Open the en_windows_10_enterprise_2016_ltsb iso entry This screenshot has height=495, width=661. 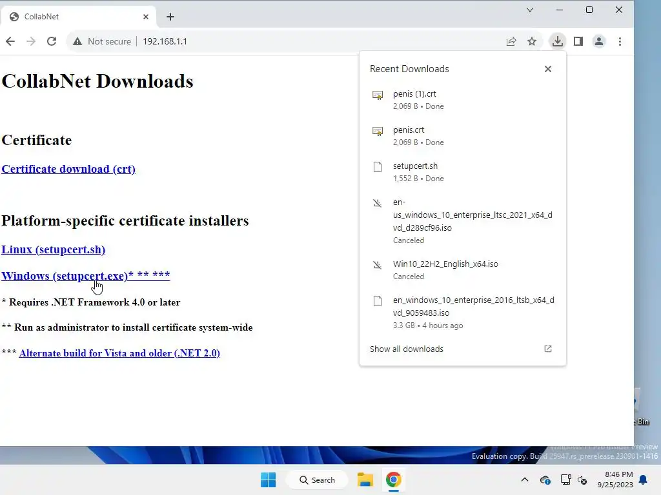tap(462, 313)
